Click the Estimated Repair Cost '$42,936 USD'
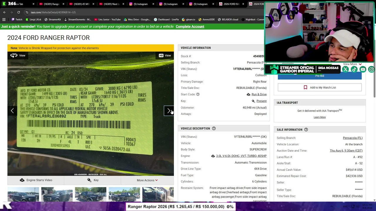 (354, 176)
